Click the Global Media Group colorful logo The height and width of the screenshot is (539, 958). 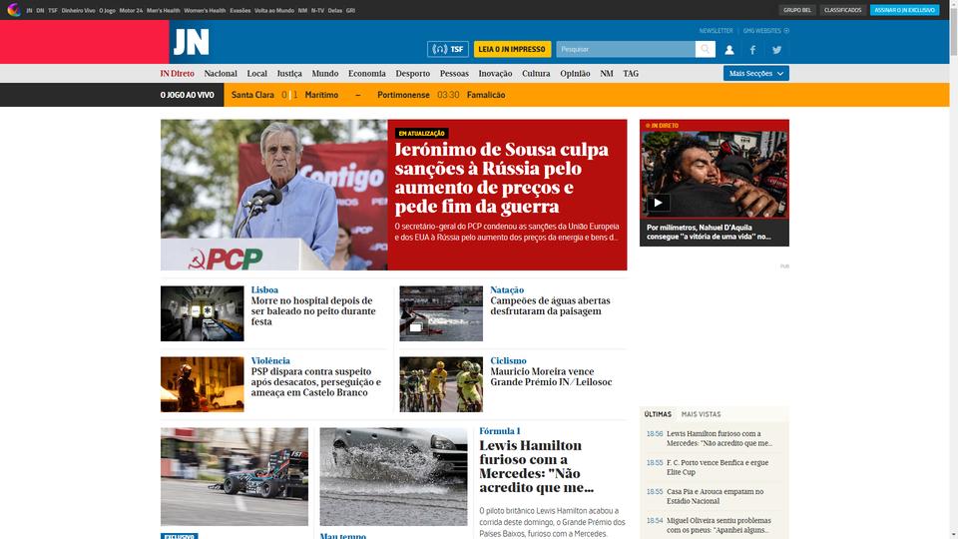(13, 10)
